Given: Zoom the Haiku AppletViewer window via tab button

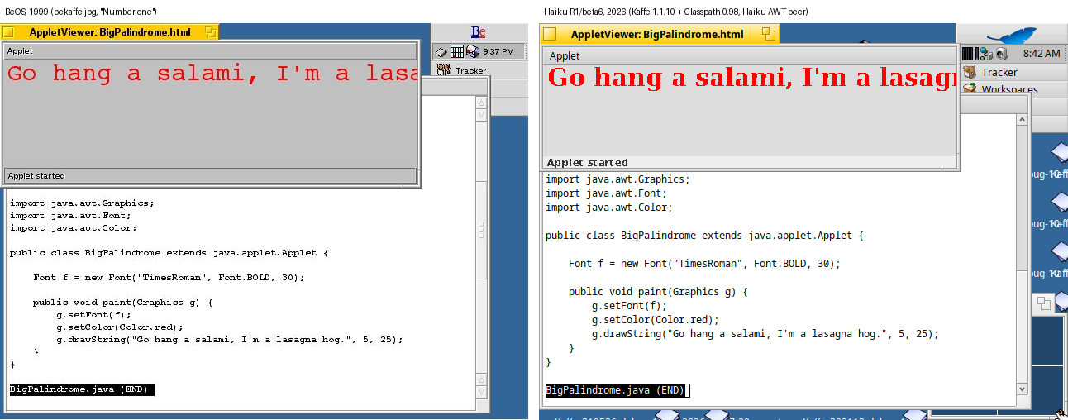Looking at the screenshot, I should (769, 34).
